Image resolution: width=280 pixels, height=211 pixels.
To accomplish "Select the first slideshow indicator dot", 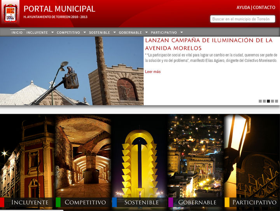I will tap(260, 101).
